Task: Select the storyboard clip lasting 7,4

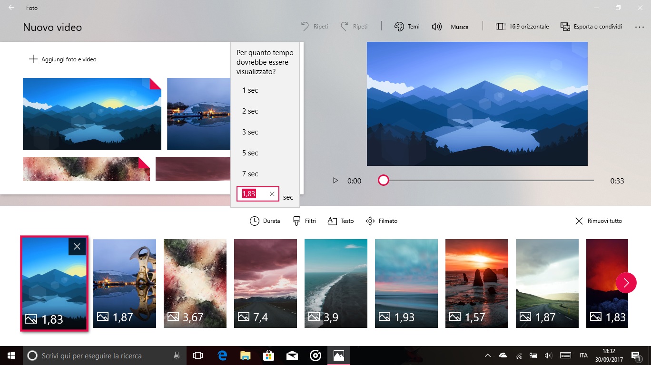Action: [x=266, y=283]
